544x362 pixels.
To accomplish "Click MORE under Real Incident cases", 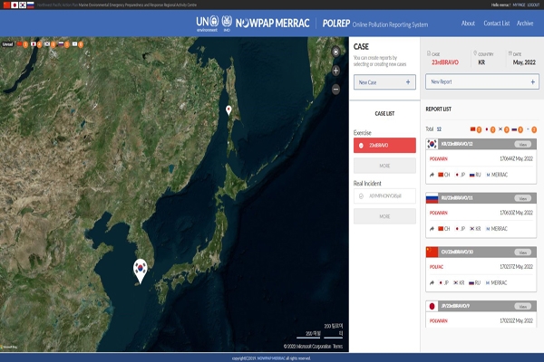I will 384,216.
